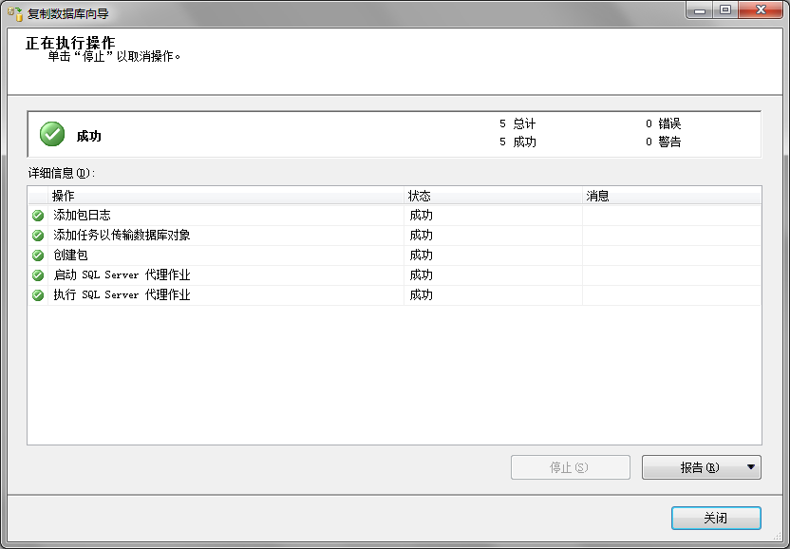Image resolution: width=790 pixels, height=549 pixels.
Task: Click success icon beside 创建包
Action: (x=38, y=256)
